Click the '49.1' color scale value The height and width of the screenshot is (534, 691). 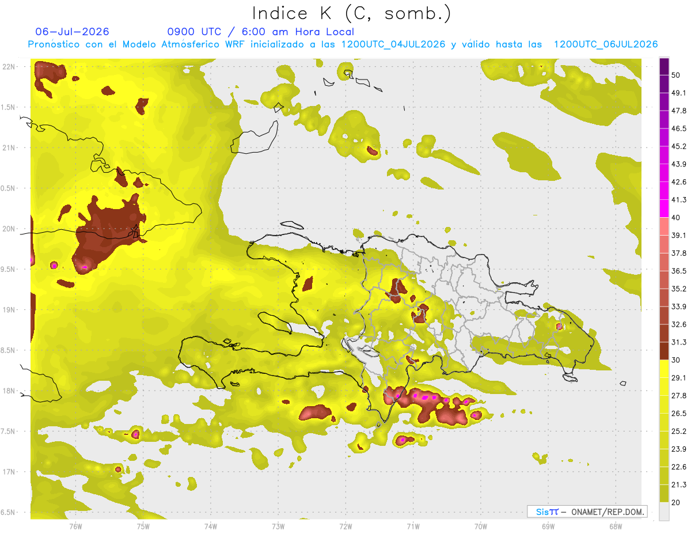click(679, 93)
